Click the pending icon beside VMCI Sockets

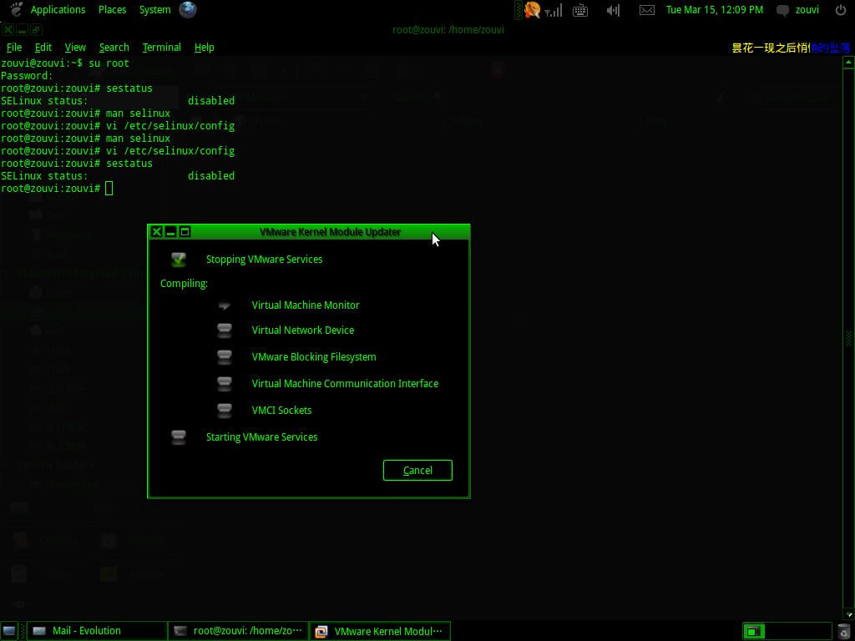(224, 411)
